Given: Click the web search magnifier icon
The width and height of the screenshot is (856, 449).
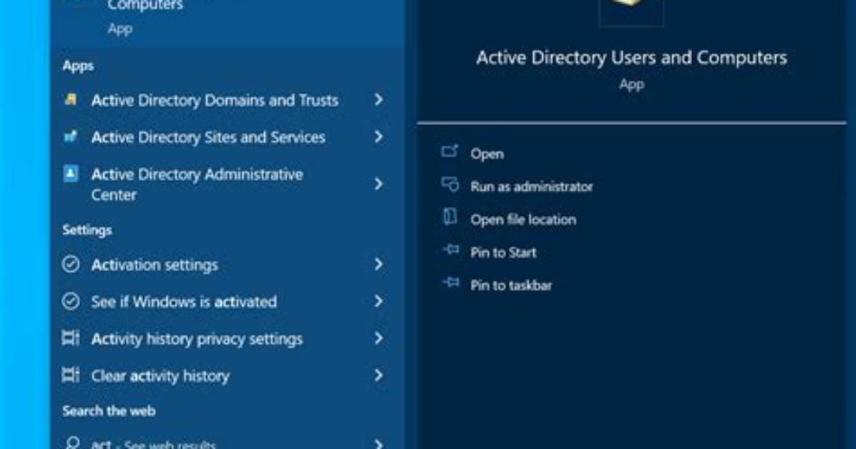Looking at the screenshot, I should click(x=72, y=443).
